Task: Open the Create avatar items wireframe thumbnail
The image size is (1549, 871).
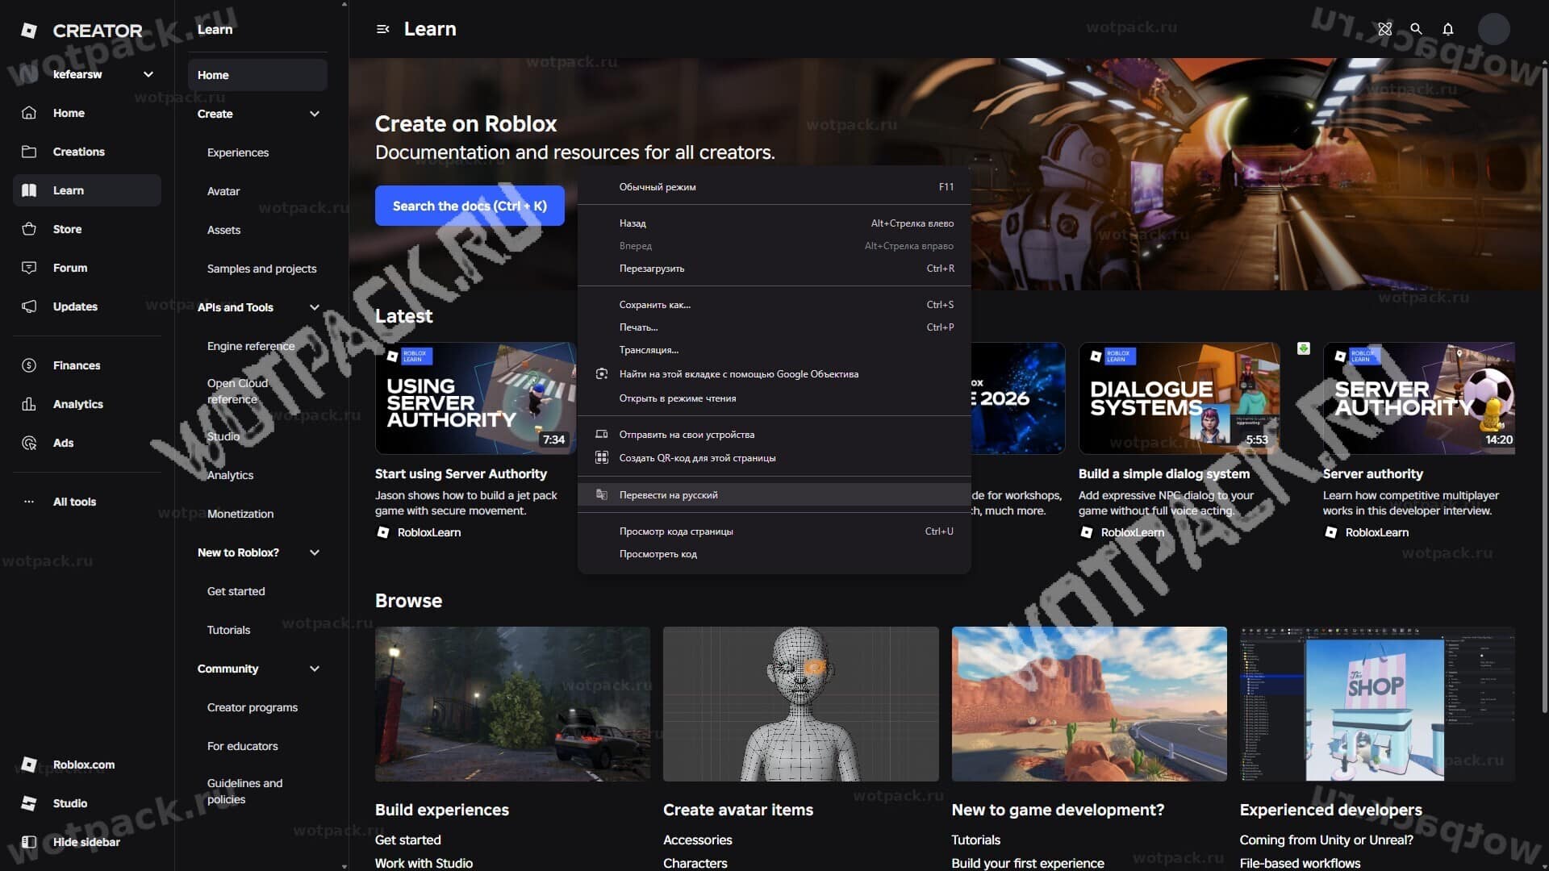Action: pos(801,704)
